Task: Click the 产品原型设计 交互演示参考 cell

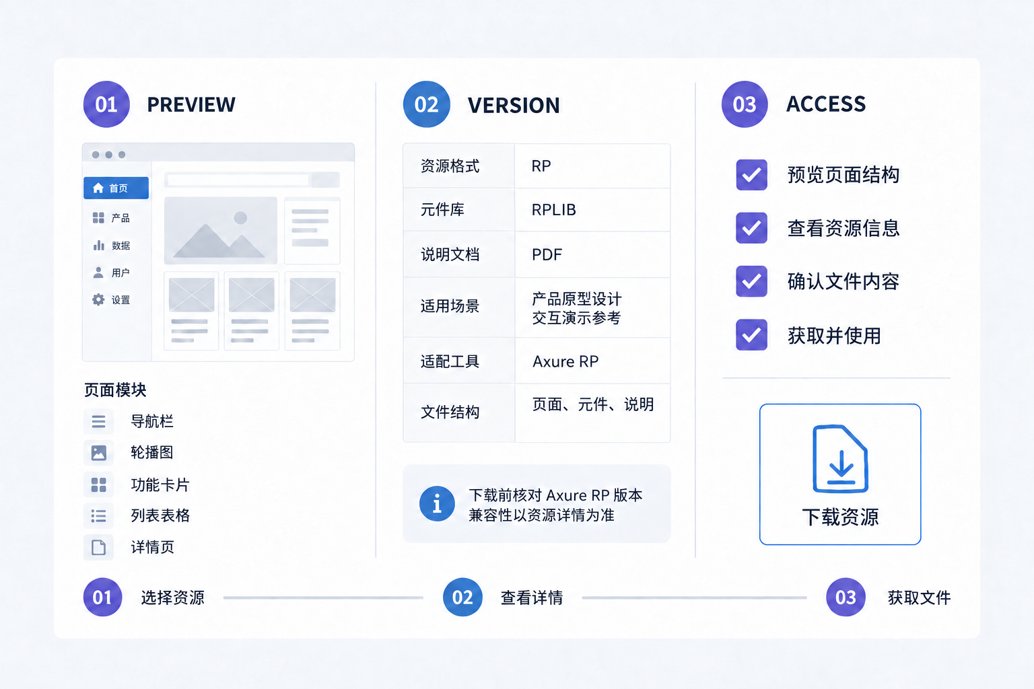Action: click(x=592, y=307)
